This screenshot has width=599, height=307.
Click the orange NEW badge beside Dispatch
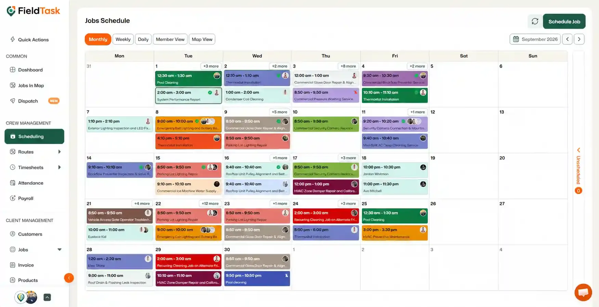[x=54, y=101]
